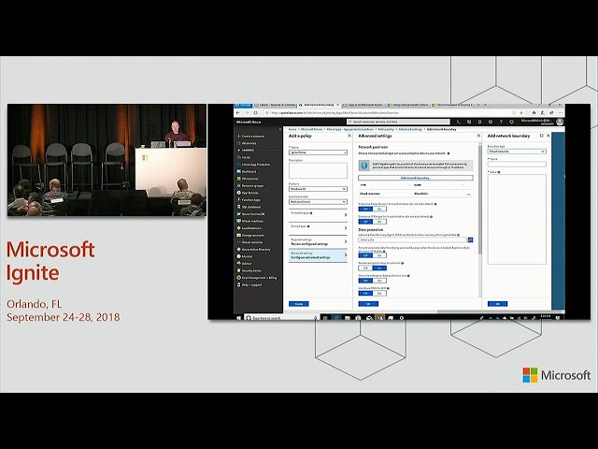The height and width of the screenshot is (449, 598).
Task: Open Azure Active Directory from sidebar
Action: tap(253, 250)
